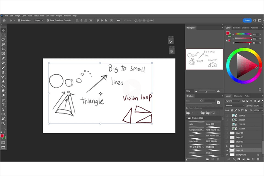Switch to the Swatches tab
The height and width of the screenshot is (176, 264).
click(x=236, y=28)
